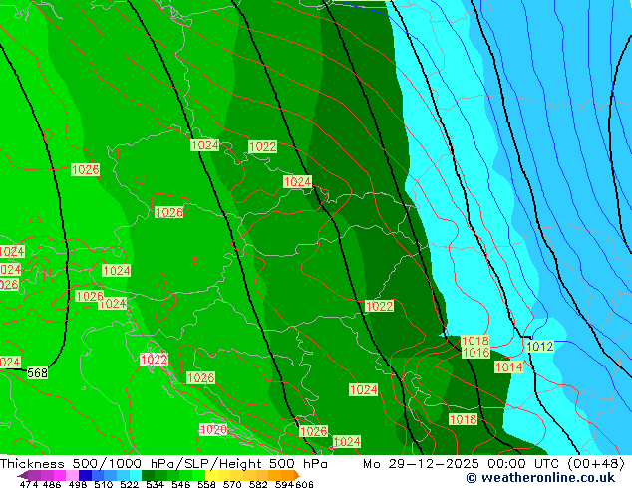Click the 1018 label directly above 1016
This screenshot has height=488, width=632.
[474, 341]
